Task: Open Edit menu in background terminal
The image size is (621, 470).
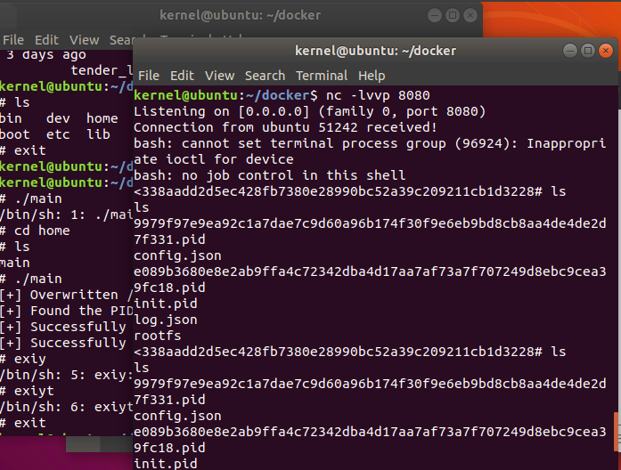Action: point(46,40)
